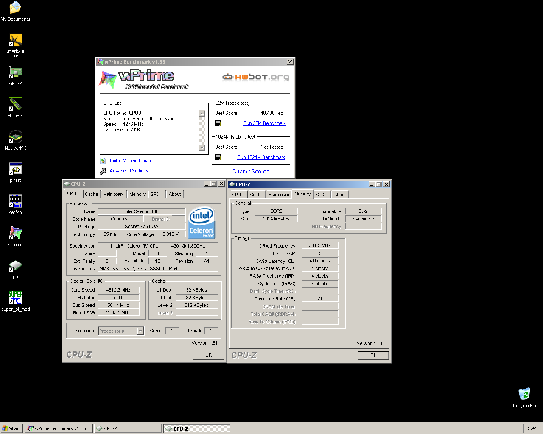Click the 32M Best Score 40,406 sec
The image size is (543, 434).
click(271, 113)
